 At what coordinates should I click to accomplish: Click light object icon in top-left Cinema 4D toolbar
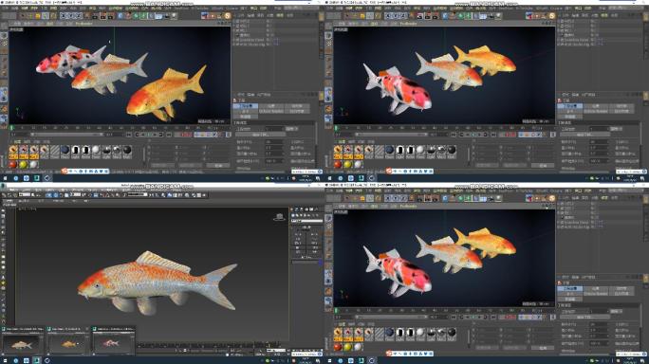(174, 16)
